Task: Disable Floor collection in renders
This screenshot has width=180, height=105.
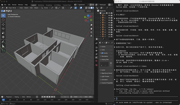Action: pyautogui.click(x=112, y=13)
